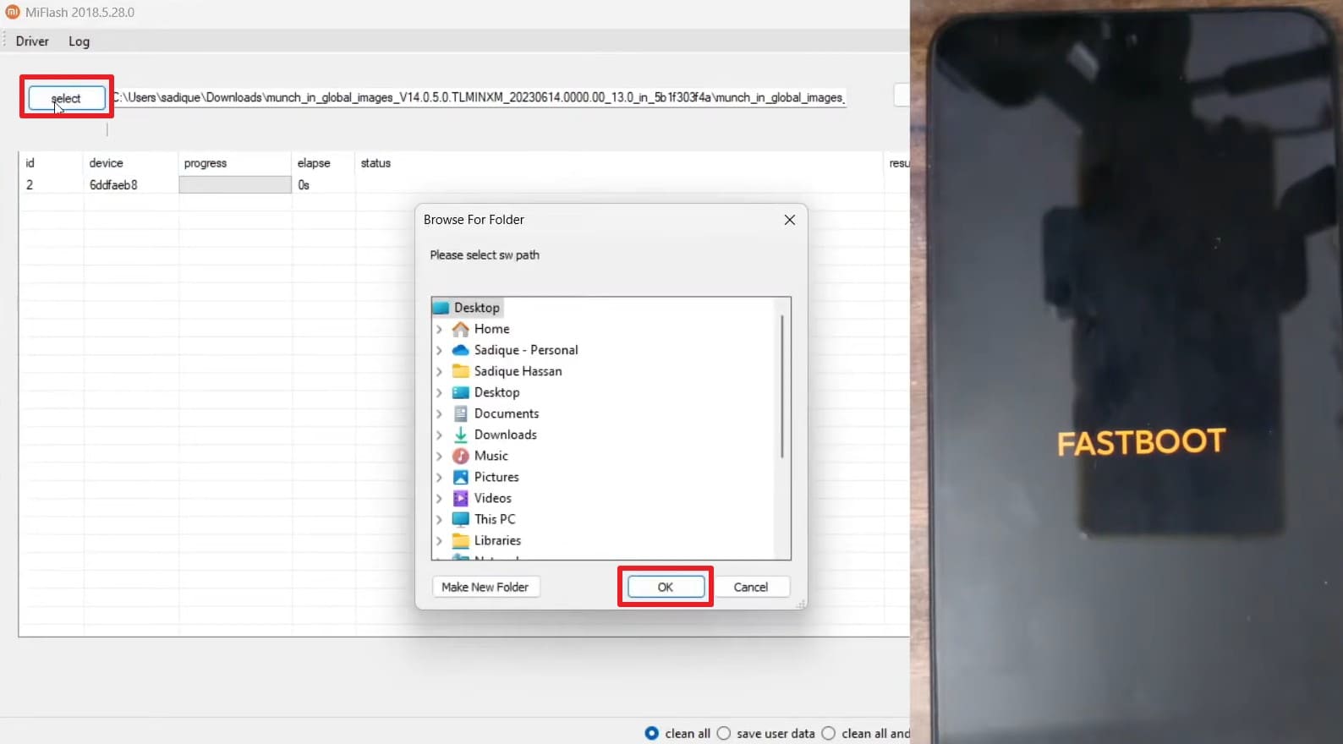
Task: Expand the Sadique - Personal node
Action: (439, 350)
